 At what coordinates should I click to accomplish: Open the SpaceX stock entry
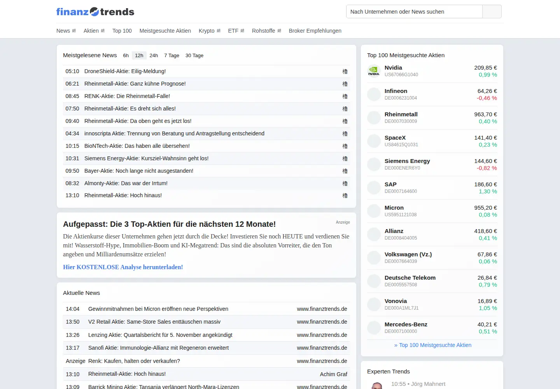coord(432,141)
